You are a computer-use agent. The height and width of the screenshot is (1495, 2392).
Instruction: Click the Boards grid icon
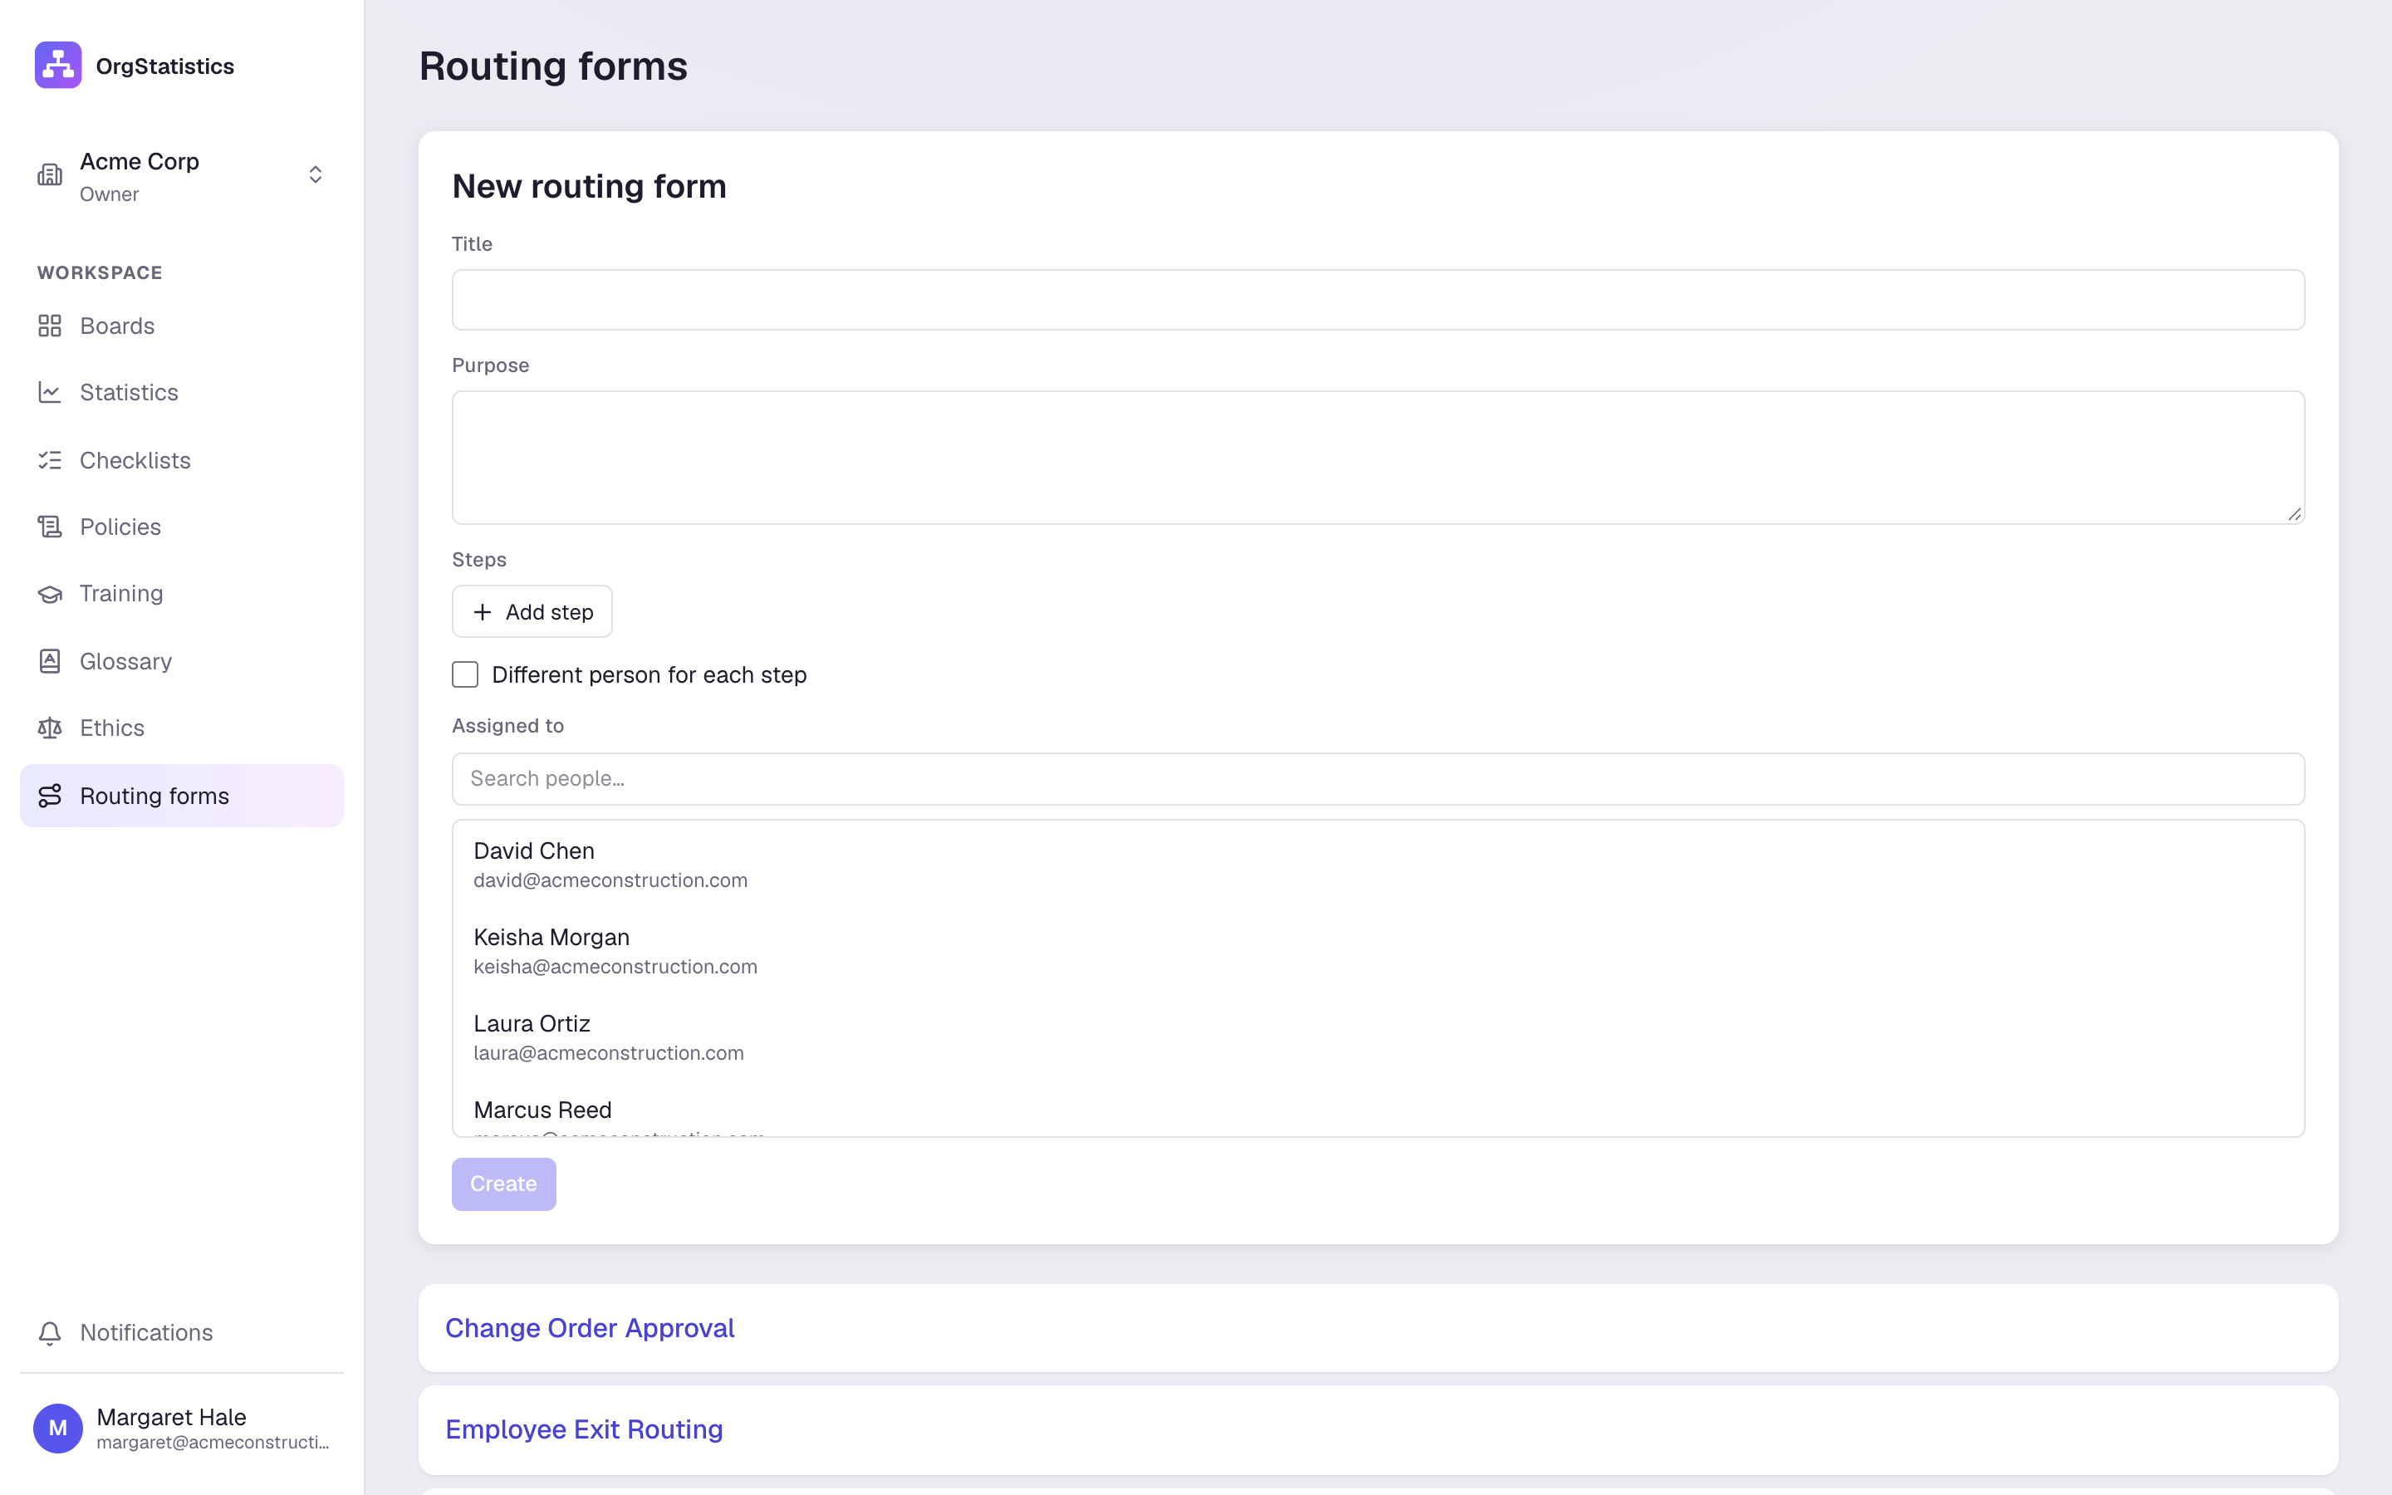(50, 326)
